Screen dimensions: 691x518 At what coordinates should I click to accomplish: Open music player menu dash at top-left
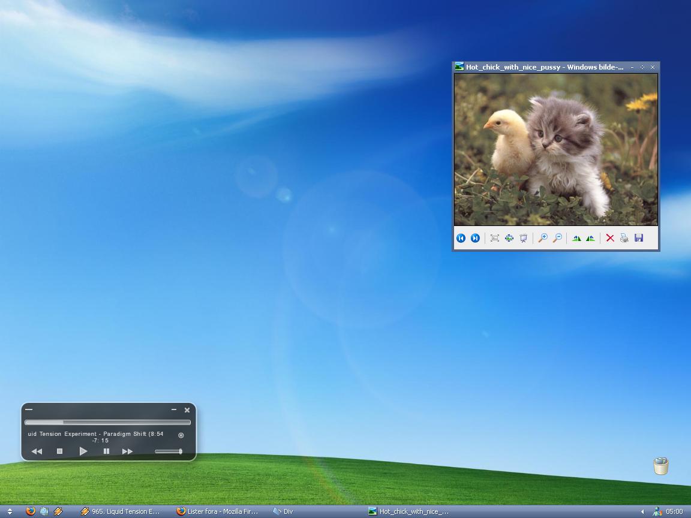pyautogui.click(x=29, y=409)
